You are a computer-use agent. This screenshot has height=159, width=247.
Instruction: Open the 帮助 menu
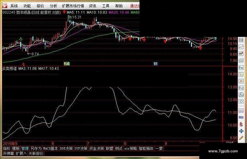tap(119, 6)
